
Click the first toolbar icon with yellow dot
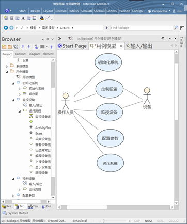pos(6,18)
